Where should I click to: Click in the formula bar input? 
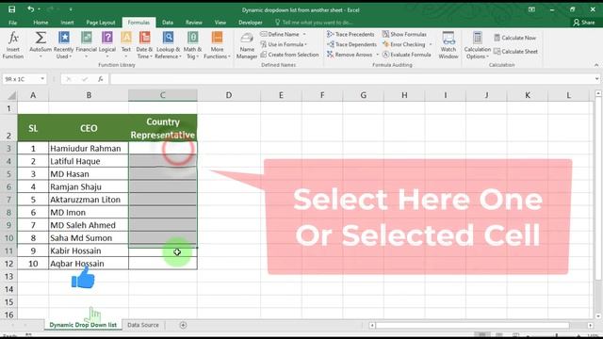click(x=351, y=79)
